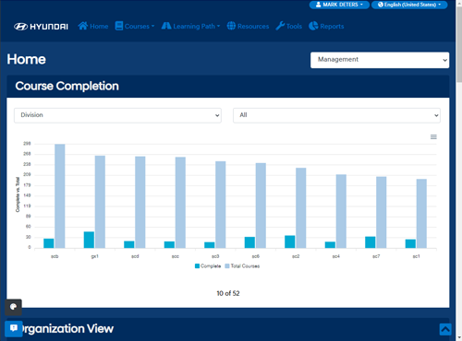Click the 'sc4' axis label
The height and width of the screenshot is (341, 462).
pyautogui.click(x=336, y=256)
